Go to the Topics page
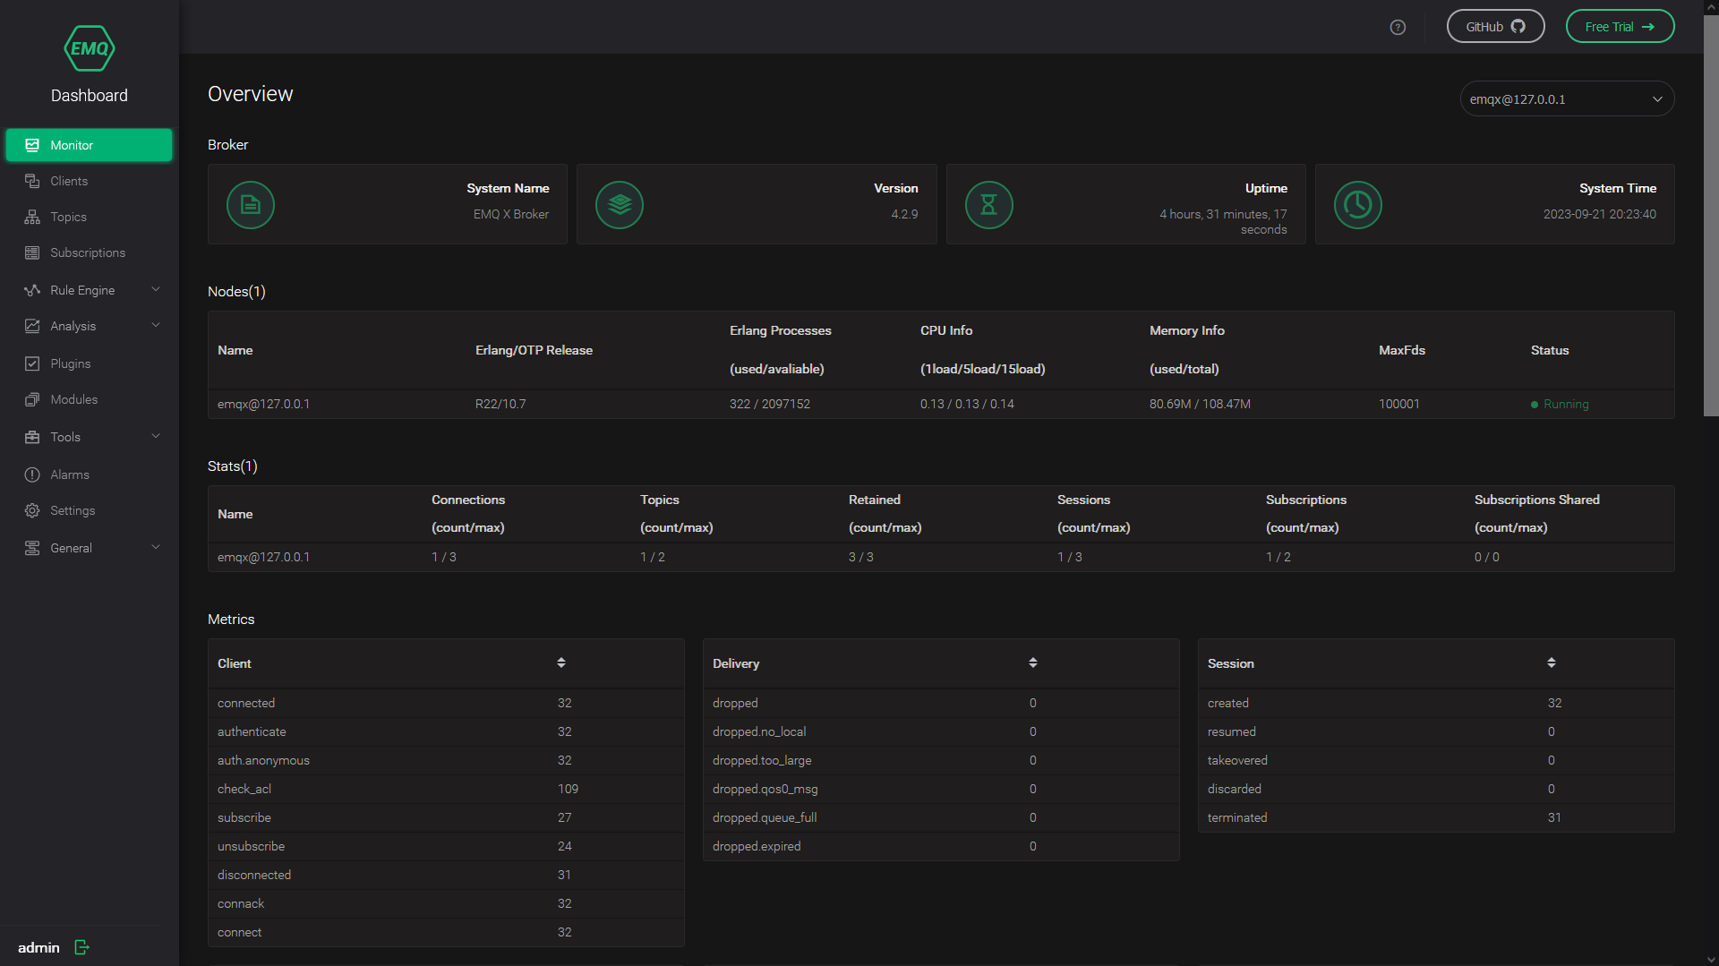The width and height of the screenshot is (1719, 966). tap(89, 217)
